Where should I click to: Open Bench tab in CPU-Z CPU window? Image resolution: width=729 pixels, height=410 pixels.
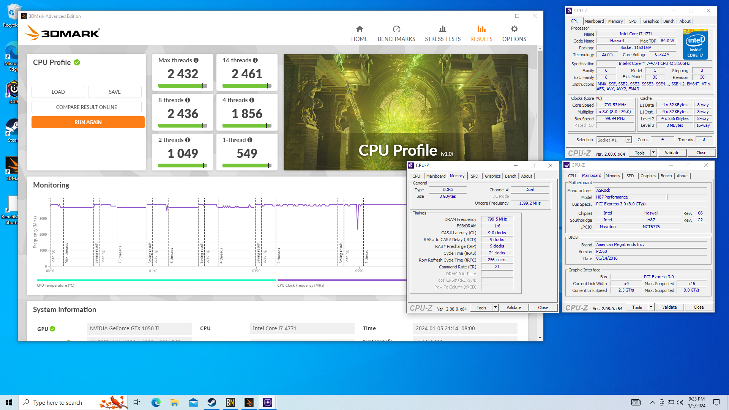click(x=669, y=21)
